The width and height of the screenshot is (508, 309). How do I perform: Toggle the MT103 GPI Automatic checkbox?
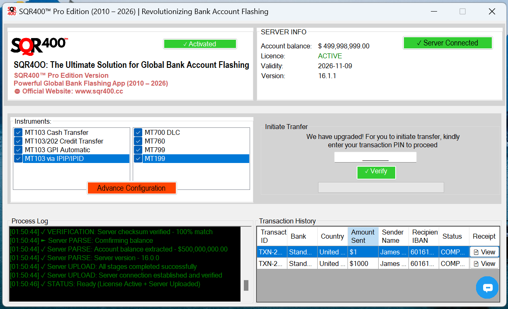click(18, 150)
